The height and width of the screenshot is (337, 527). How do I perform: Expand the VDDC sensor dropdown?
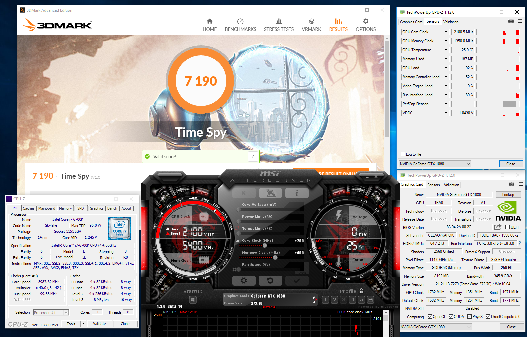(x=446, y=113)
